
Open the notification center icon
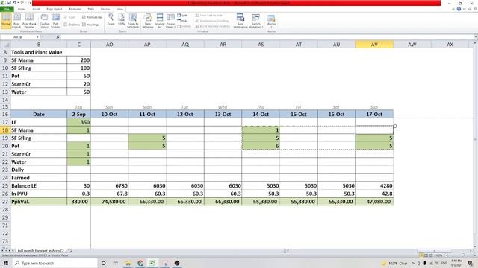pos(471,263)
